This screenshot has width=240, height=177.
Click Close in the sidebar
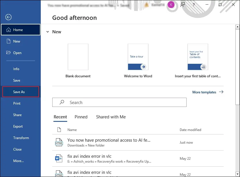pos(20,149)
